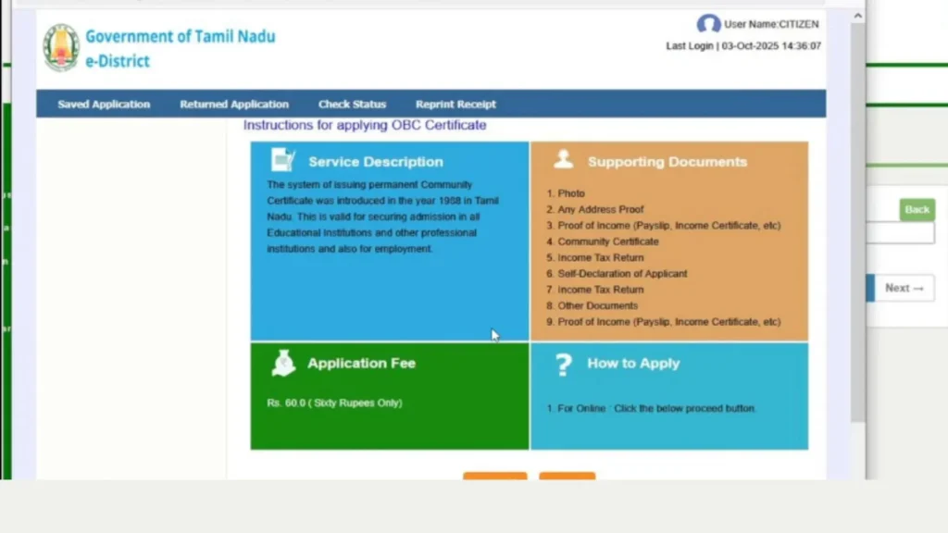Image resolution: width=948 pixels, height=533 pixels.
Task: Click the Application Fee heading
Action: [x=362, y=363]
